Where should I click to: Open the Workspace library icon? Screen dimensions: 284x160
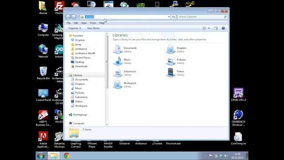click(x=118, y=84)
